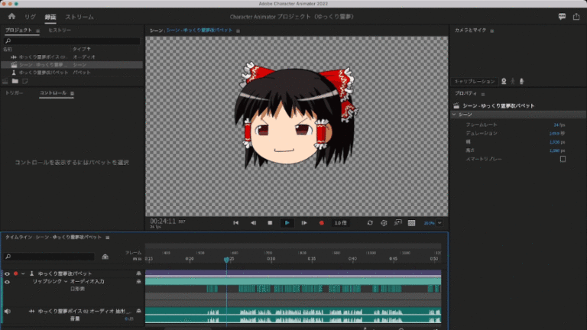Open the リップシンク behavior dropdown arrow
Image resolution: width=587 pixels, height=330 pixels.
tap(66, 281)
